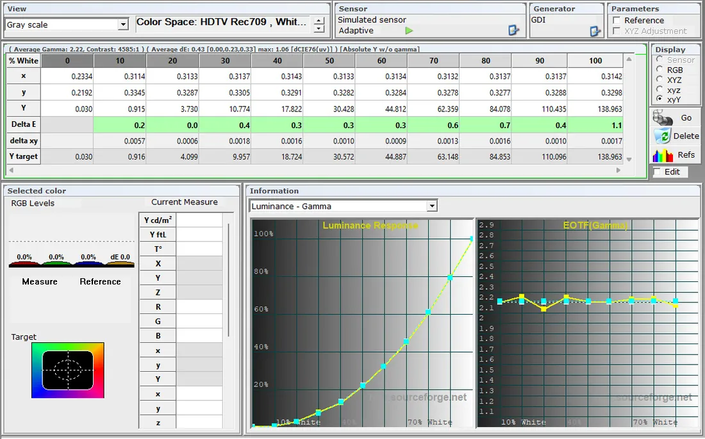The width and height of the screenshot is (705, 439).
Task: Click x value 0.2334 cell
Action: coord(67,76)
